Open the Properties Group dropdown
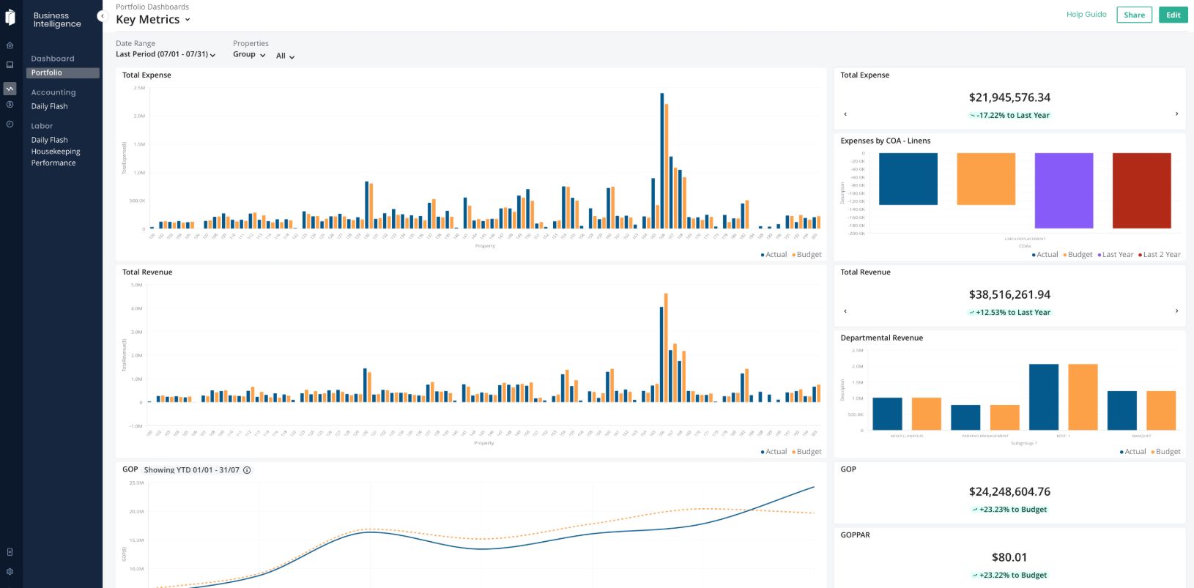Viewport: 1194px width, 588px height. tap(249, 55)
